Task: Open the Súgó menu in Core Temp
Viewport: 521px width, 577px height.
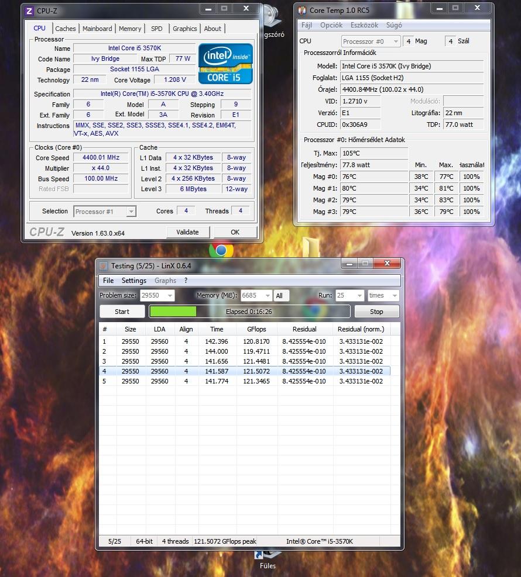Action: click(x=394, y=25)
